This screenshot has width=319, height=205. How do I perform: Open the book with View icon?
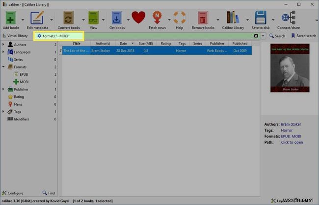pos(93,18)
